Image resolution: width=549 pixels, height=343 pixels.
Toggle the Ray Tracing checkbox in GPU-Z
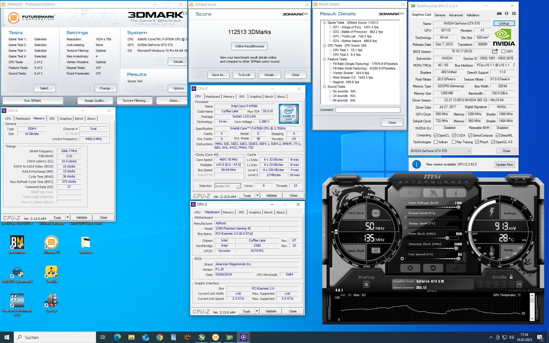point(453,142)
